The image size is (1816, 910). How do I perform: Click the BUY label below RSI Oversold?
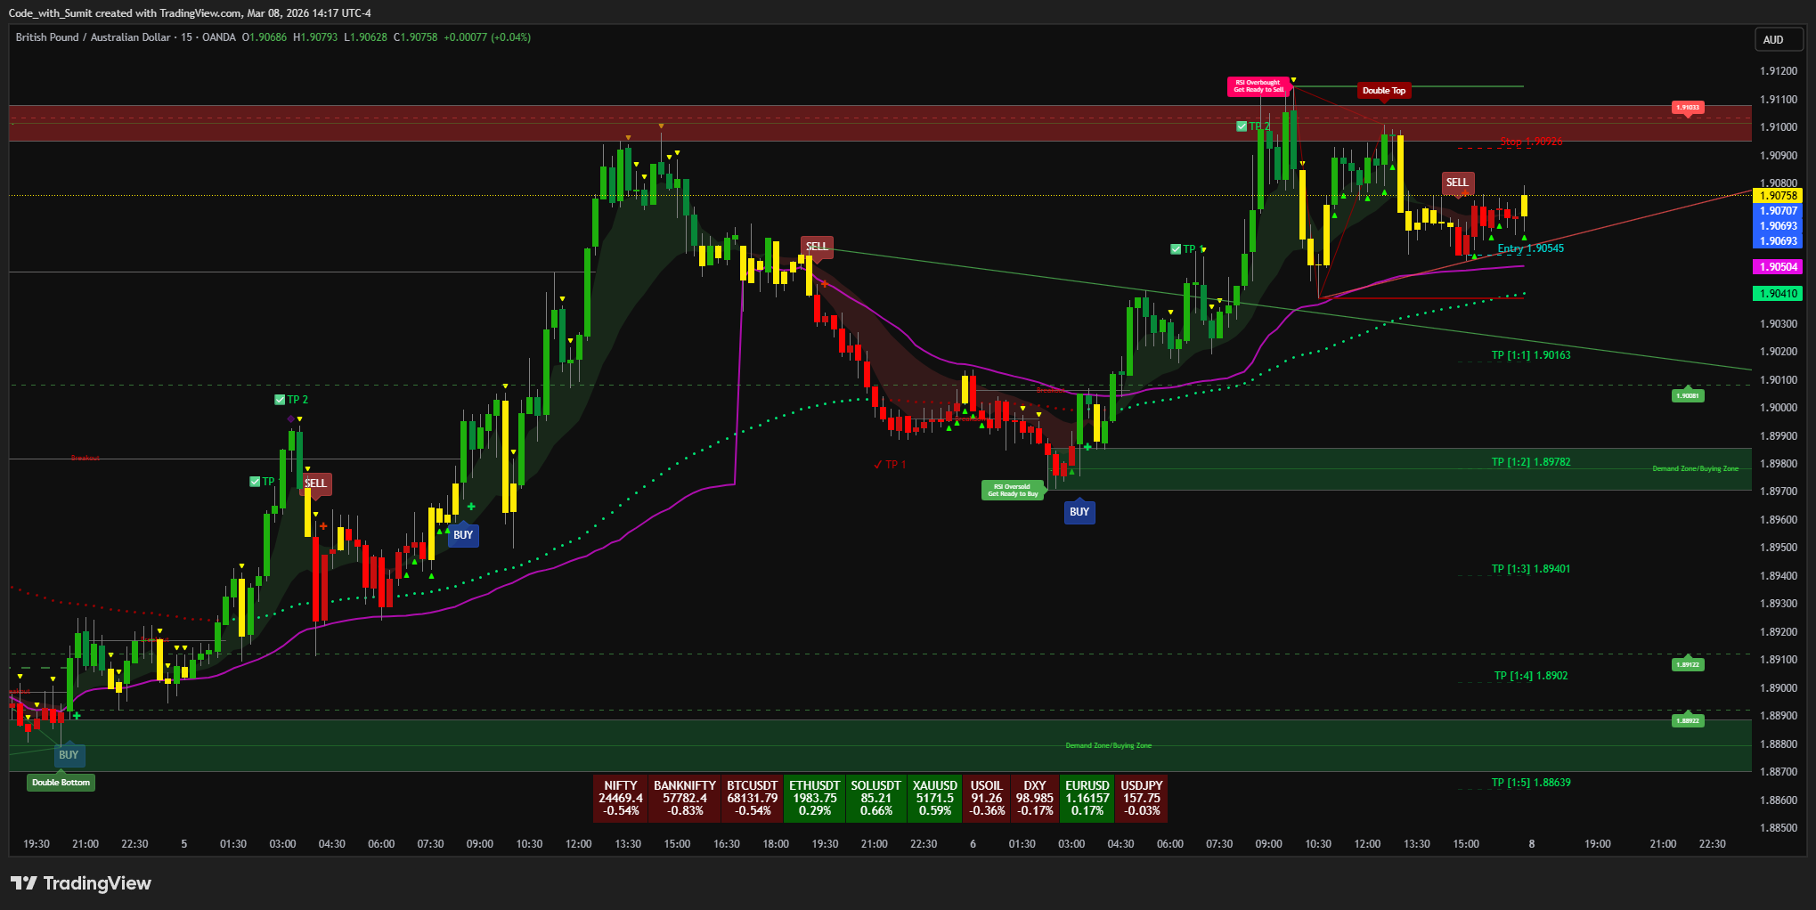[x=1079, y=512]
